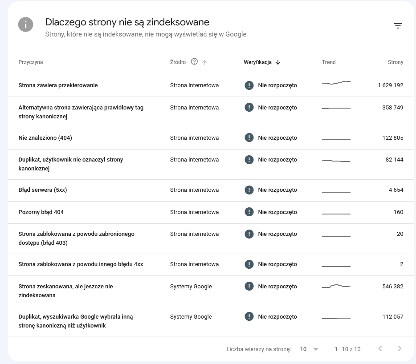This screenshot has width=416, height=364.
Task: Click trend sparkline for Strona zeskanowana row
Action: 336,286
